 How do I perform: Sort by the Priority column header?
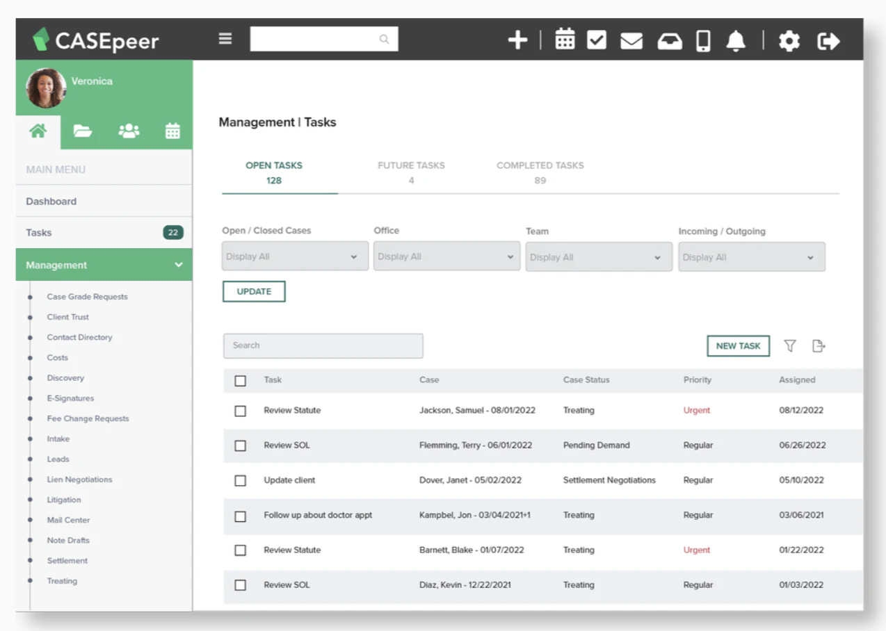(698, 380)
